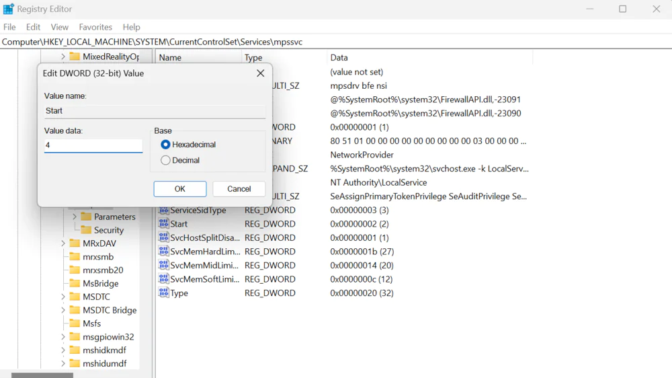
Task: Expand the MSDTC Bridge key
Action: click(x=63, y=310)
